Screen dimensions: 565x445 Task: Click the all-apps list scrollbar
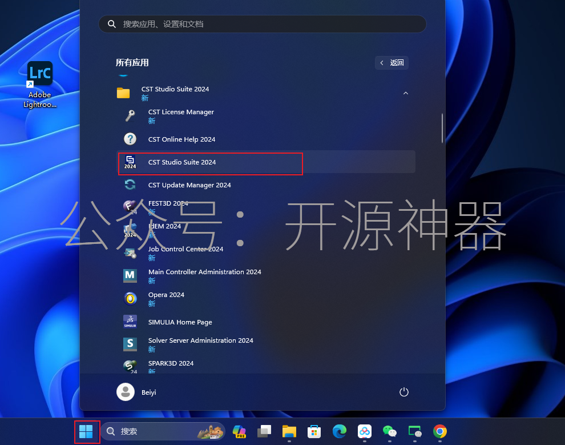click(x=442, y=129)
